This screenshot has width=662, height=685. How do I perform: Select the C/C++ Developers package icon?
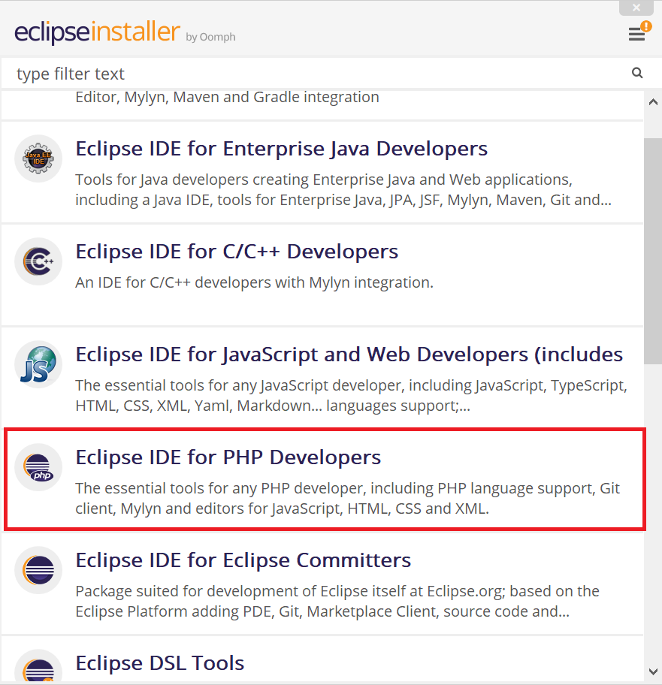coord(38,261)
